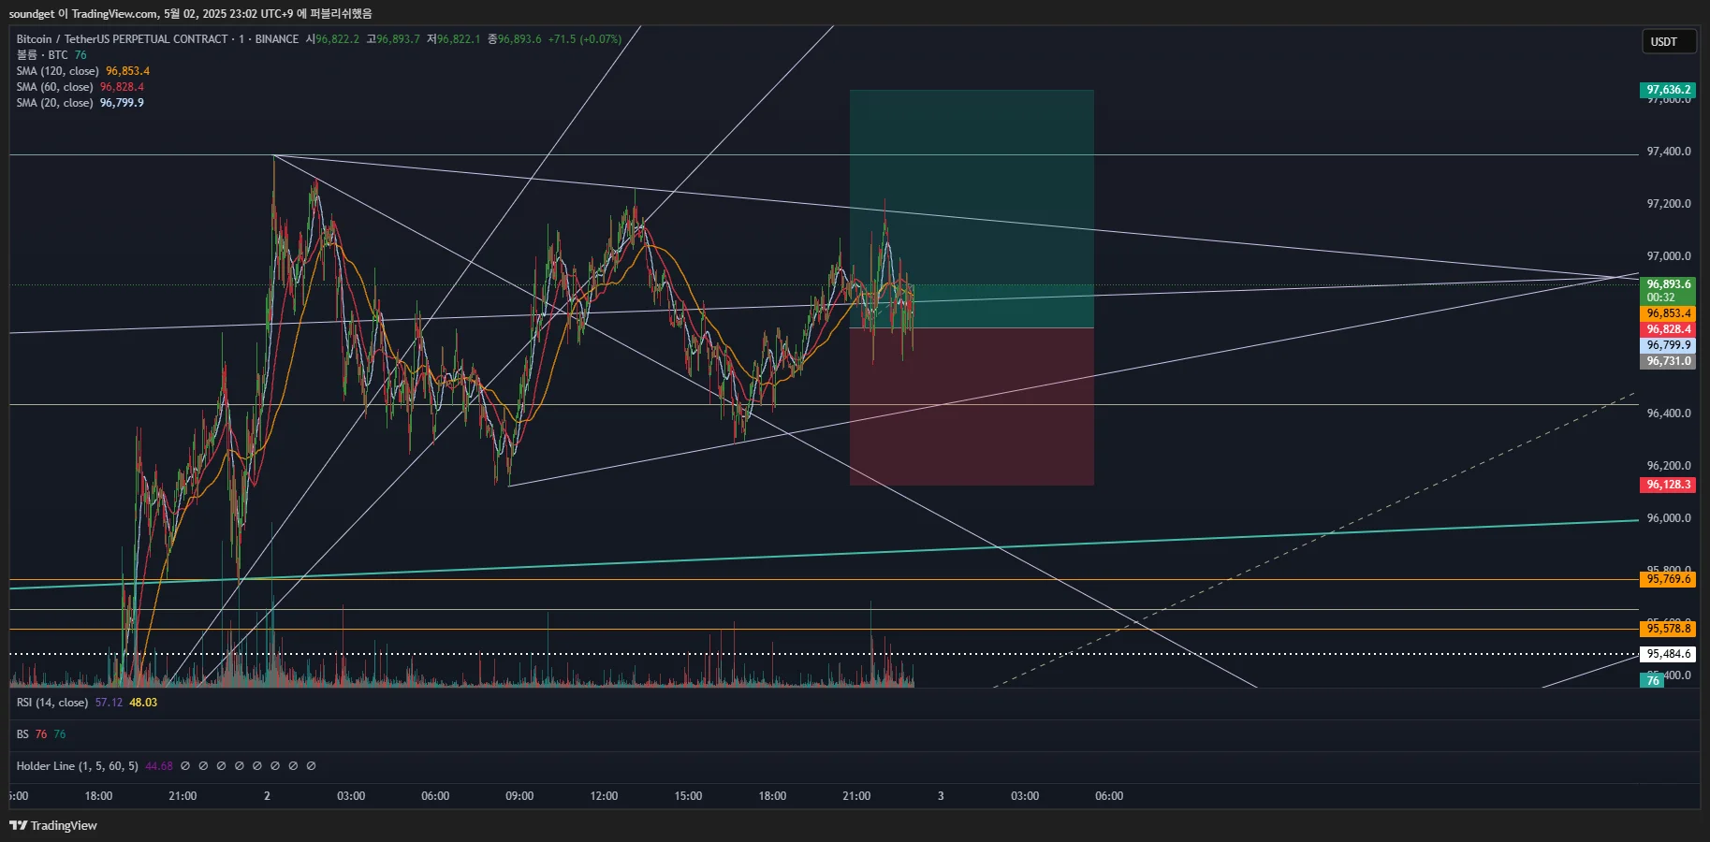Click the 00:32 candle countdown timer
The height and width of the screenshot is (842, 1710).
(x=1661, y=298)
